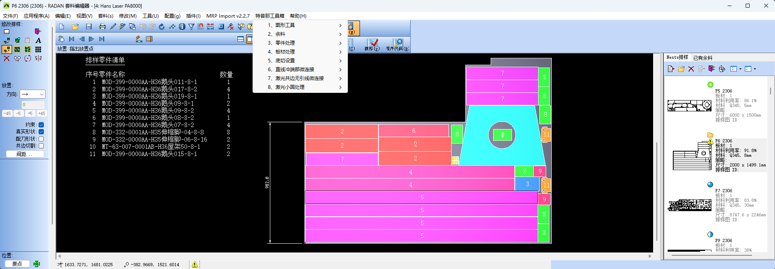Select the P7 2306 nest thumbnail
The height and width of the screenshot is (269, 775).
[x=689, y=205]
